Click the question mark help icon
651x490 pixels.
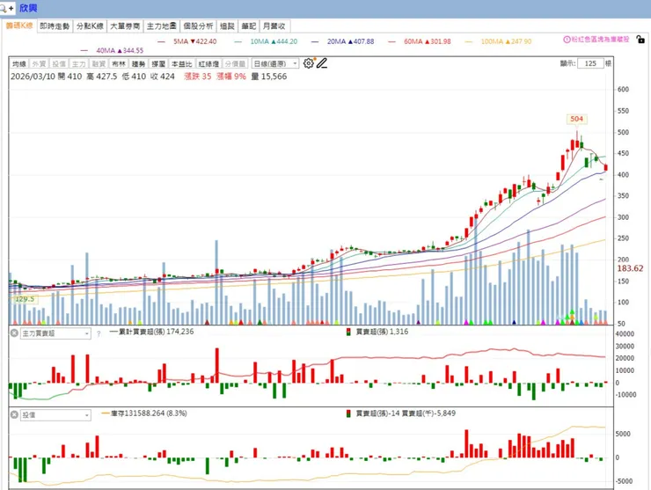[99, 333]
